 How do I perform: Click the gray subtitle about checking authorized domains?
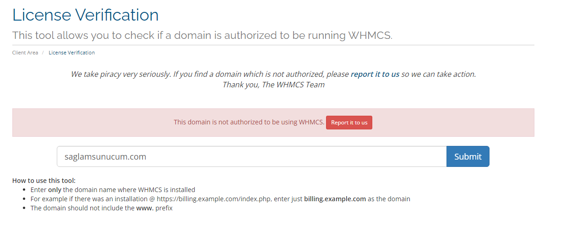coord(202,35)
